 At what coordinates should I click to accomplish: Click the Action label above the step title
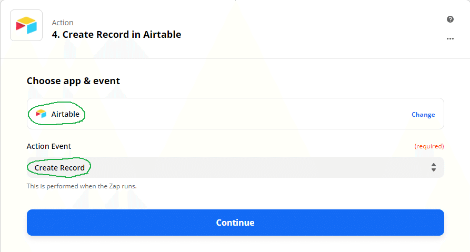(x=63, y=23)
